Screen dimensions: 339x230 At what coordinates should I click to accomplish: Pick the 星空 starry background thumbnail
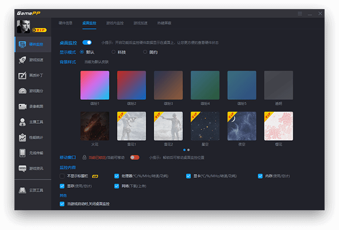click(205, 126)
